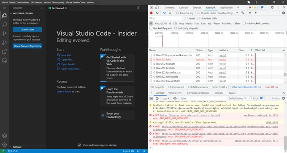Open network conditions wifi icon
Screen dimensions: 287x153
(243, 13)
